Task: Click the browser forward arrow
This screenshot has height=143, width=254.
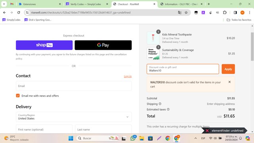Action: pyautogui.click(x=12, y=12)
